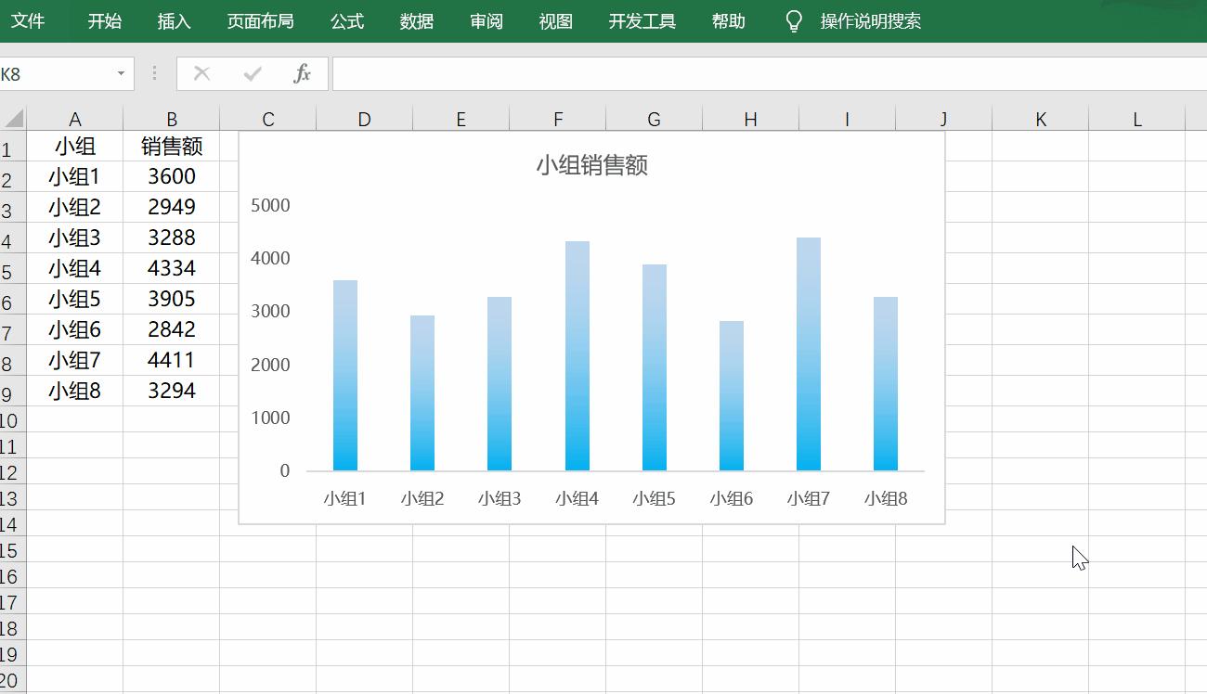Select the 销售额 header cell

click(171, 146)
